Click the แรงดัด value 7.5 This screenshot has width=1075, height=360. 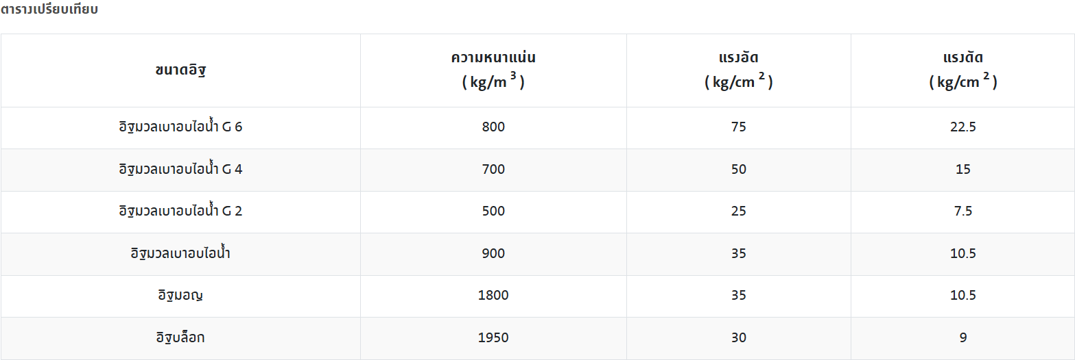coord(963,211)
